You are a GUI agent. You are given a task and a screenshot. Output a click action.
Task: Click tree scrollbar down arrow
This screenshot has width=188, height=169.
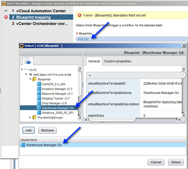(x=80, y=118)
